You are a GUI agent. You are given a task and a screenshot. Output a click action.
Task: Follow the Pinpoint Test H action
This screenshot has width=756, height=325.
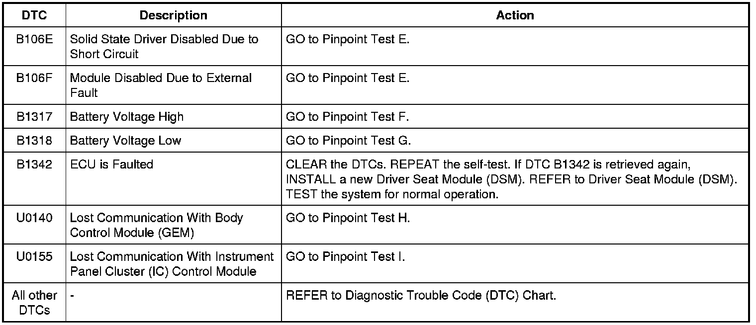[348, 219]
